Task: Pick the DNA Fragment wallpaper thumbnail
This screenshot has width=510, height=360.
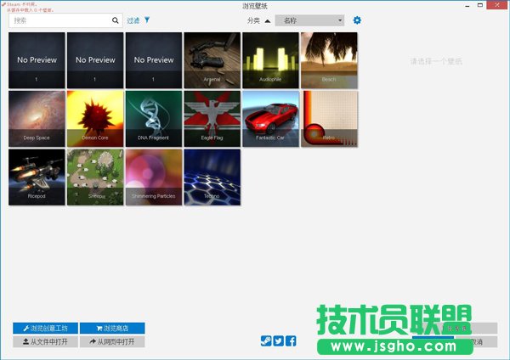Action: click(154, 119)
